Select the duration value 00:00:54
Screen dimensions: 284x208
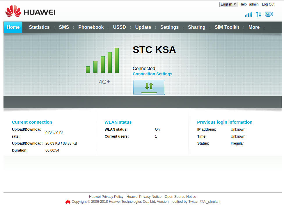pyautogui.click(x=52, y=150)
